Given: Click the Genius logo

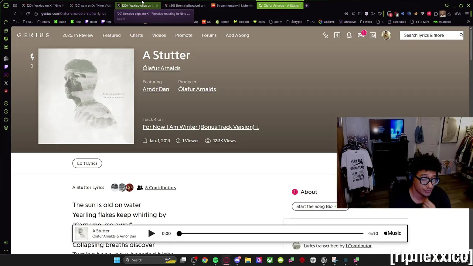Looking at the screenshot, I should (x=33, y=35).
